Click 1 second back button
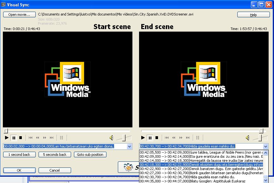Image resolution: width=274 pixels, height=183 pixels. point(19,155)
